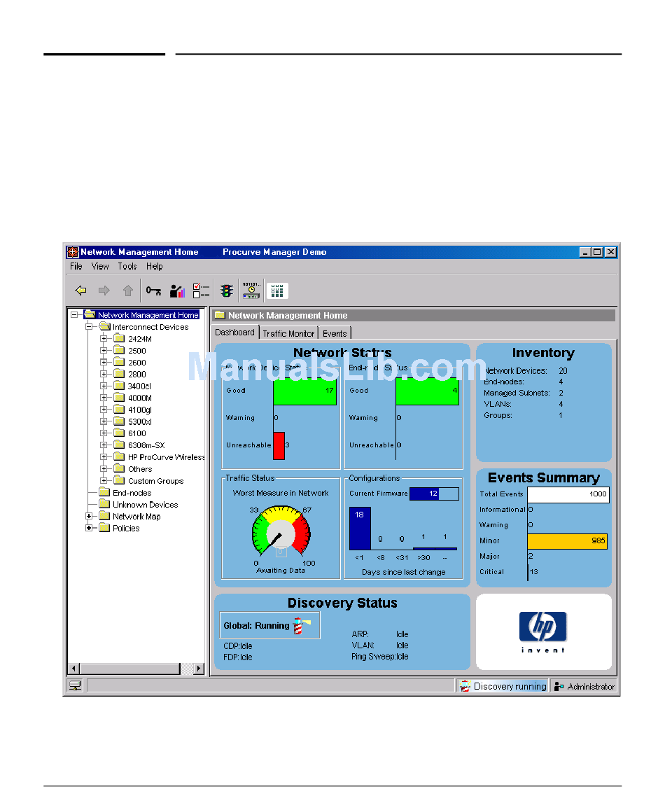Select 4100gl in the device tree
Viewport: 665px width, 810px height.
point(140,410)
